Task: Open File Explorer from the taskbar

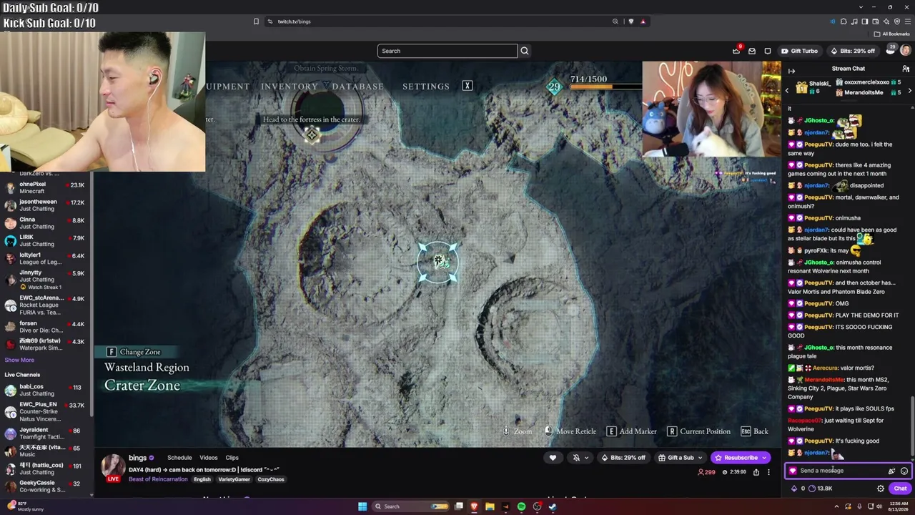Action: click(490, 506)
